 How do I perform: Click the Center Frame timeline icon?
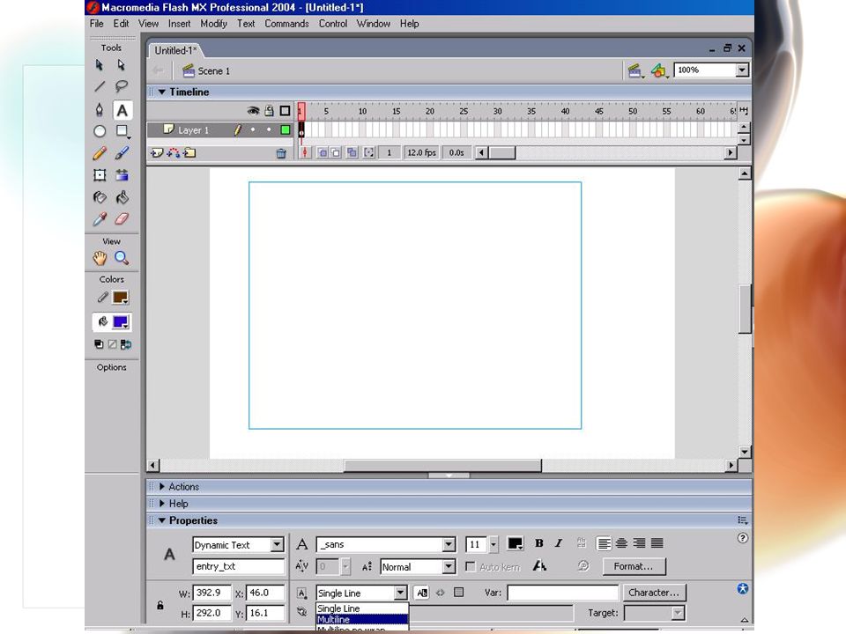(306, 153)
